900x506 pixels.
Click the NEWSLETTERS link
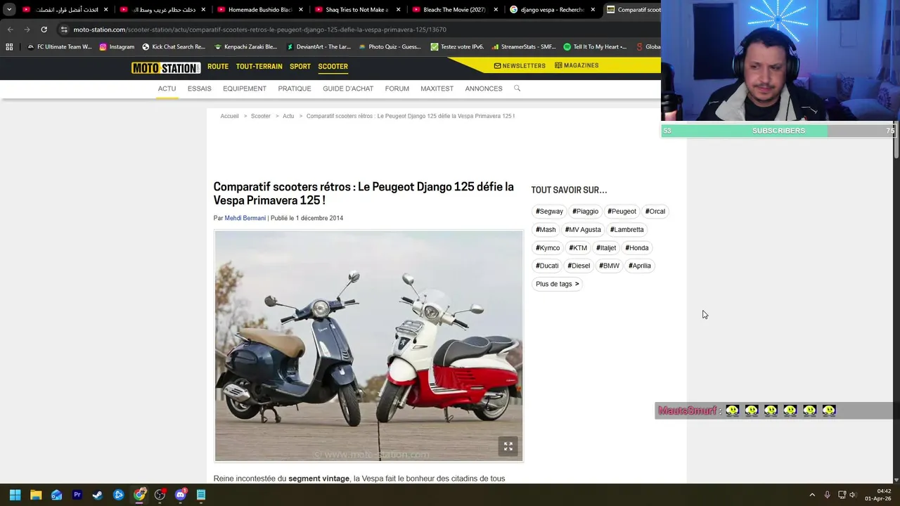tap(520, 65)
